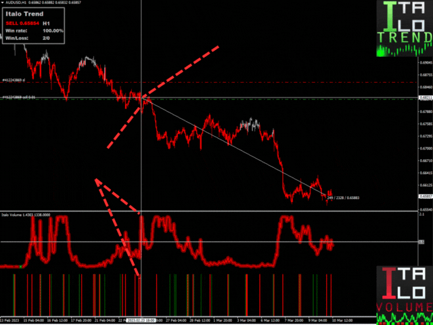This screenshot has height=325, width=433.
Task: Select the red order level label above sell line
Action: 16,81
